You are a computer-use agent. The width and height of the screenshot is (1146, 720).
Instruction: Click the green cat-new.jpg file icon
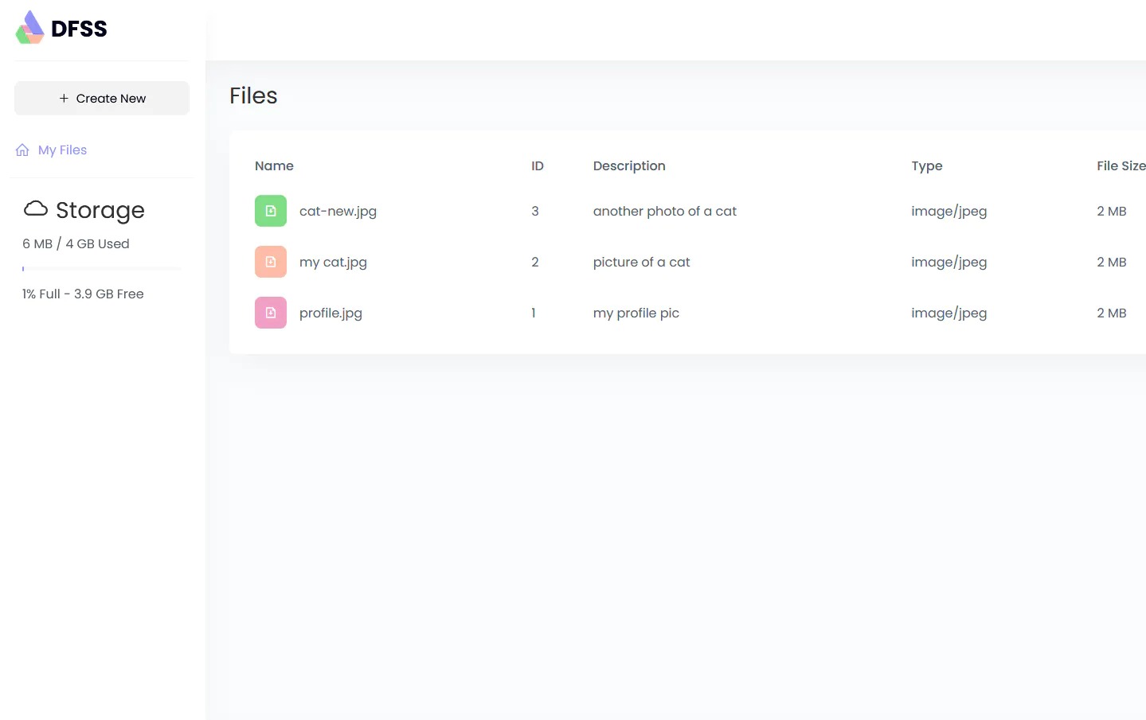coord(271,211)
